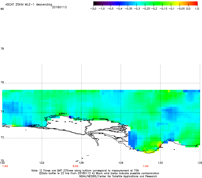Click the 126 longitude axis label
The image size is (202, 178).
pos(81,163)
